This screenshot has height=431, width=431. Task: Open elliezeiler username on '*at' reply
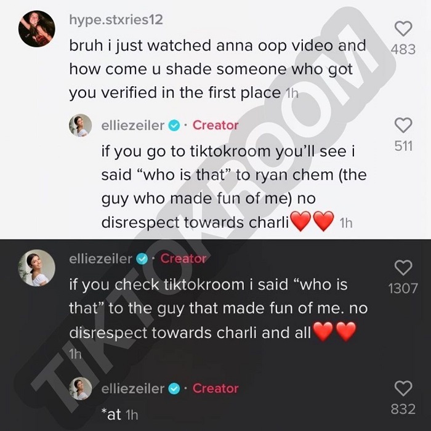point(133,389)
